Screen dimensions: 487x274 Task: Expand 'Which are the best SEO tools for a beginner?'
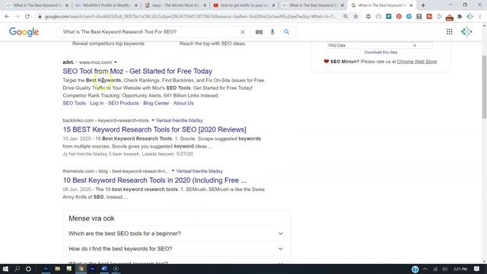point(177,234)
